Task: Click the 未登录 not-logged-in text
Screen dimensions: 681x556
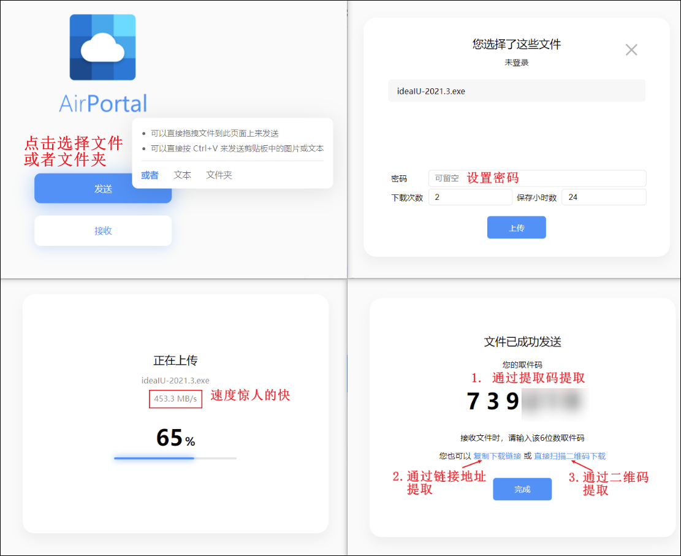Action: pos(516,63)
